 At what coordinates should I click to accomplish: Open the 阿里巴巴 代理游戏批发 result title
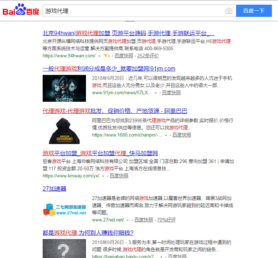[x=115, y=111]
